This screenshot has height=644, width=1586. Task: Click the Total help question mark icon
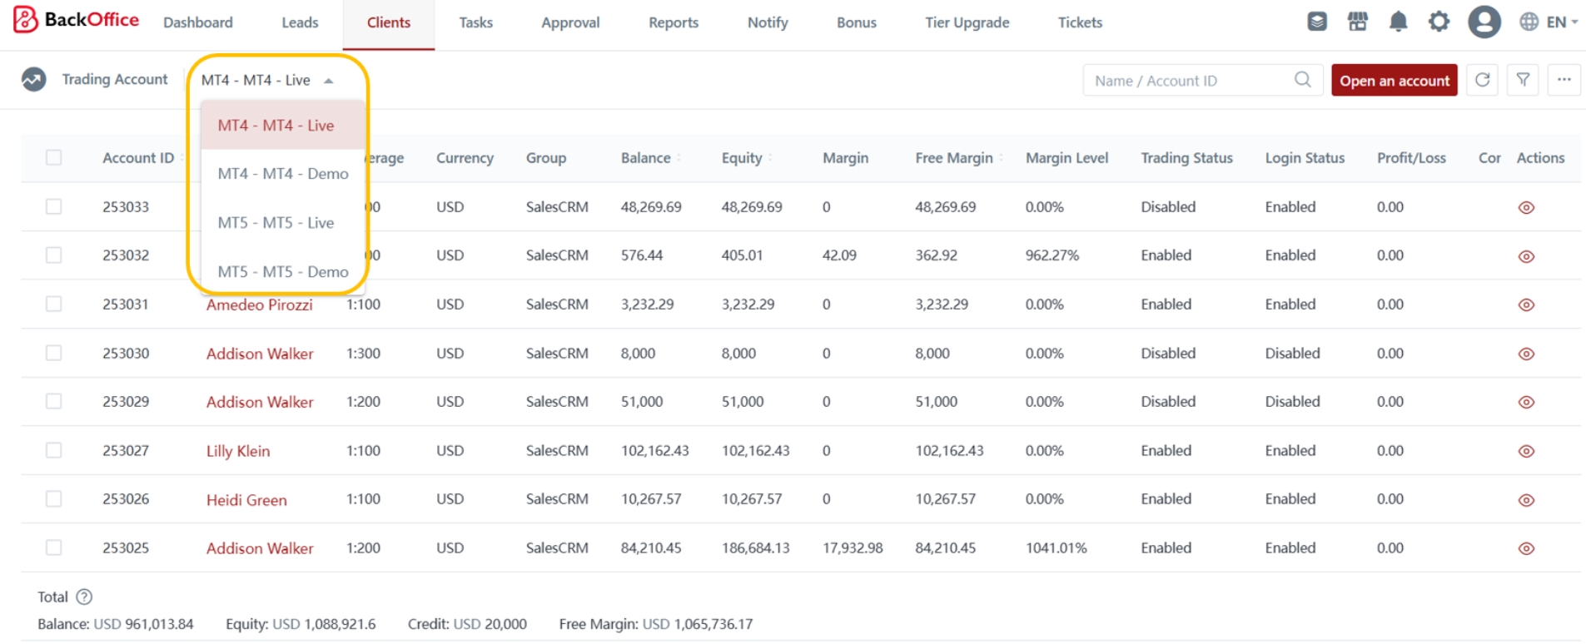coord(84,597)
